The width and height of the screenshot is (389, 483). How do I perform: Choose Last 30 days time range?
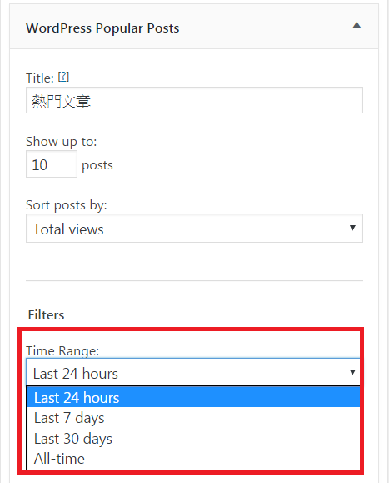tap(193, 439)
